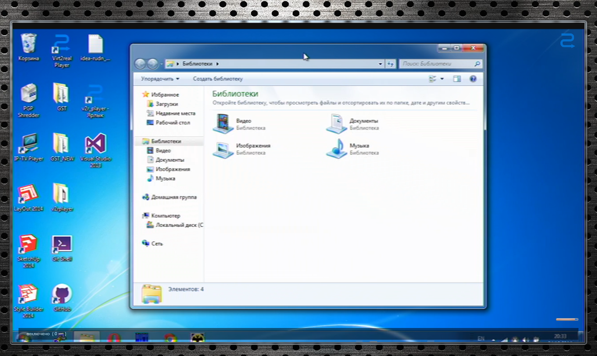Select Библиотеки in the navigation pane
Viewport: 597px width, 356px height.
(x=162, y=141)
